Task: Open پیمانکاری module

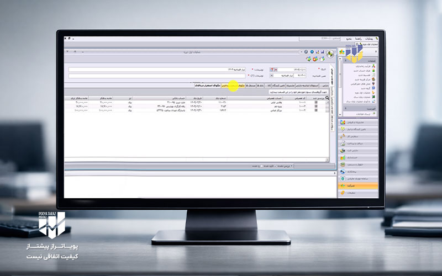Action: (358, 172)
